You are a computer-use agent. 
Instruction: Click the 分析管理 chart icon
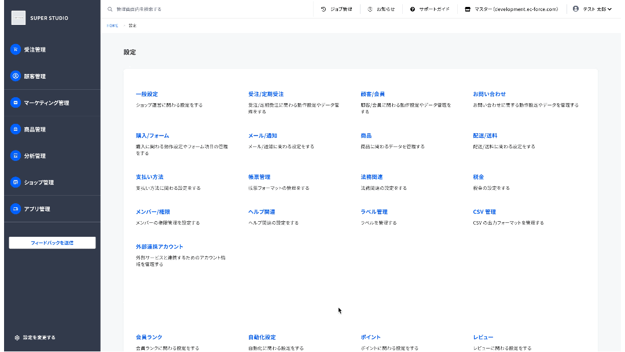pos(16,156)
